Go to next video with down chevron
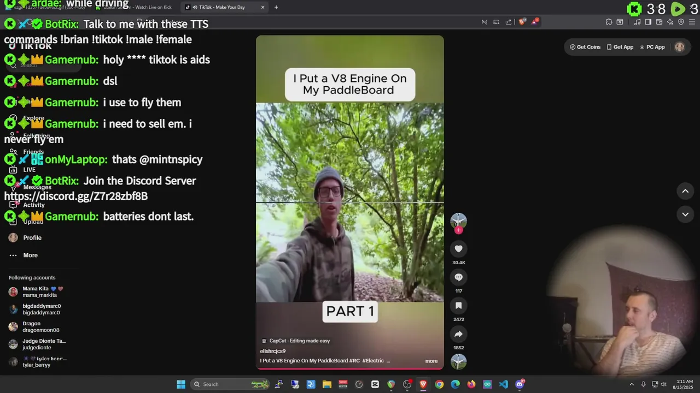Viewport: 700px width, 393px height. pyautogui.click(x=685, y=215)
